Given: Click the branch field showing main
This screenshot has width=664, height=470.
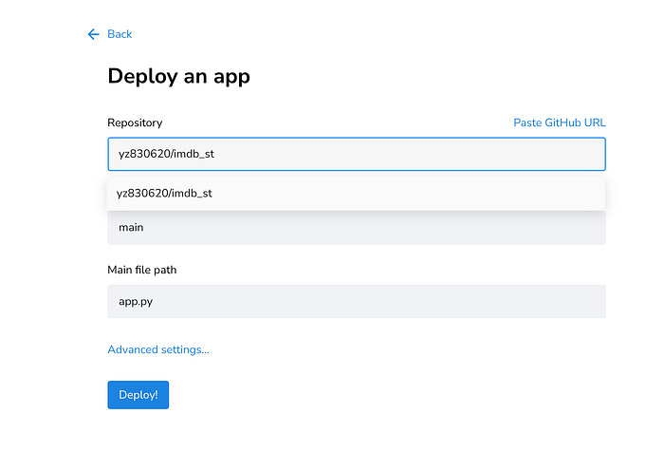Looking at the screenshot, I should (357, 228).
